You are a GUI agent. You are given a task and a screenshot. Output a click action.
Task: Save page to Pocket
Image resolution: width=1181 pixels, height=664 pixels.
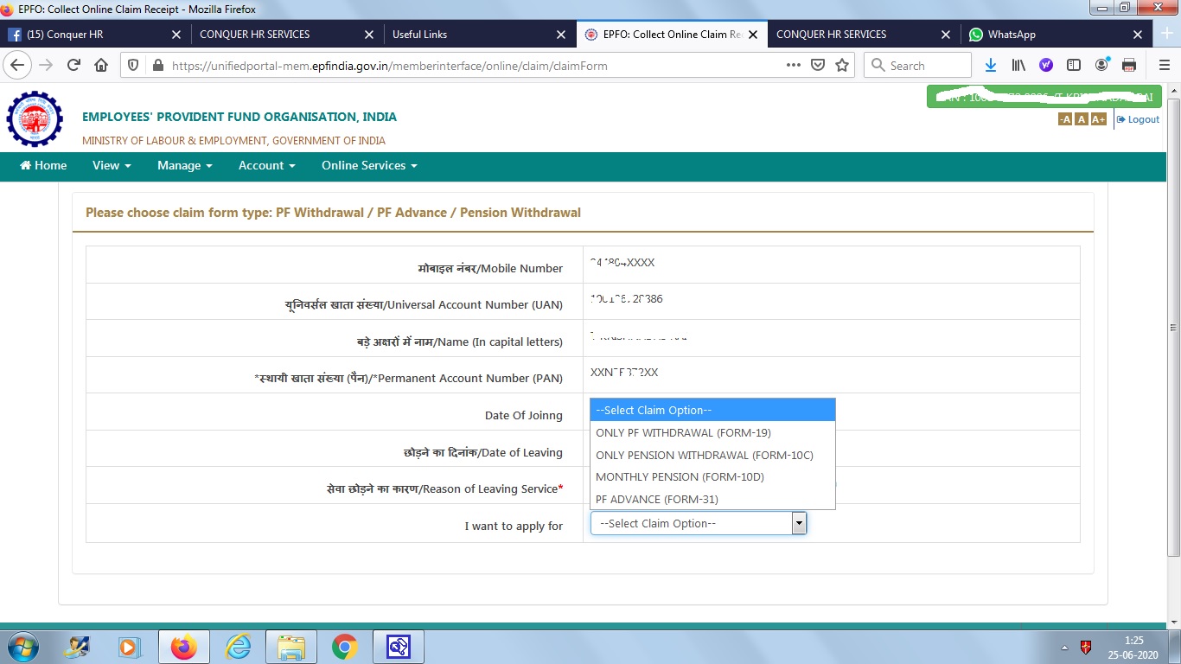coord(818,65)
